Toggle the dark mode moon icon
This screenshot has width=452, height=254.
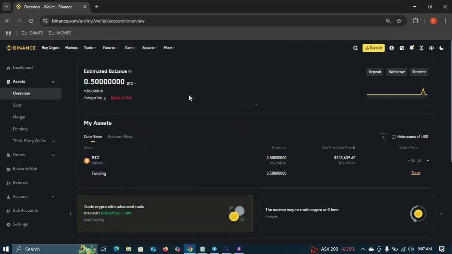[x=441, y=48]
